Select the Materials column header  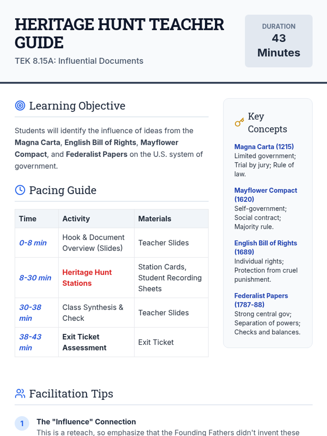click(155, 219)
